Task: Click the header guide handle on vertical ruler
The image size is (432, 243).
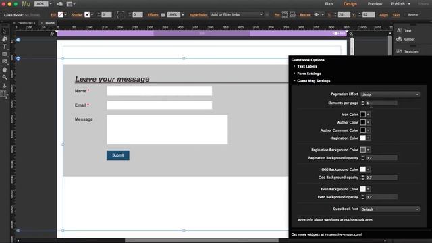Action: [18, 59]
